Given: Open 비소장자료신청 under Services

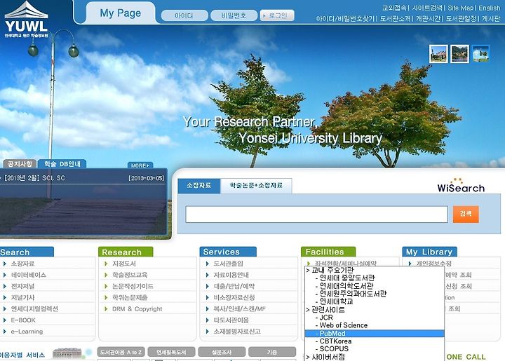Looking at the screenshot, I should pos(234,298).
